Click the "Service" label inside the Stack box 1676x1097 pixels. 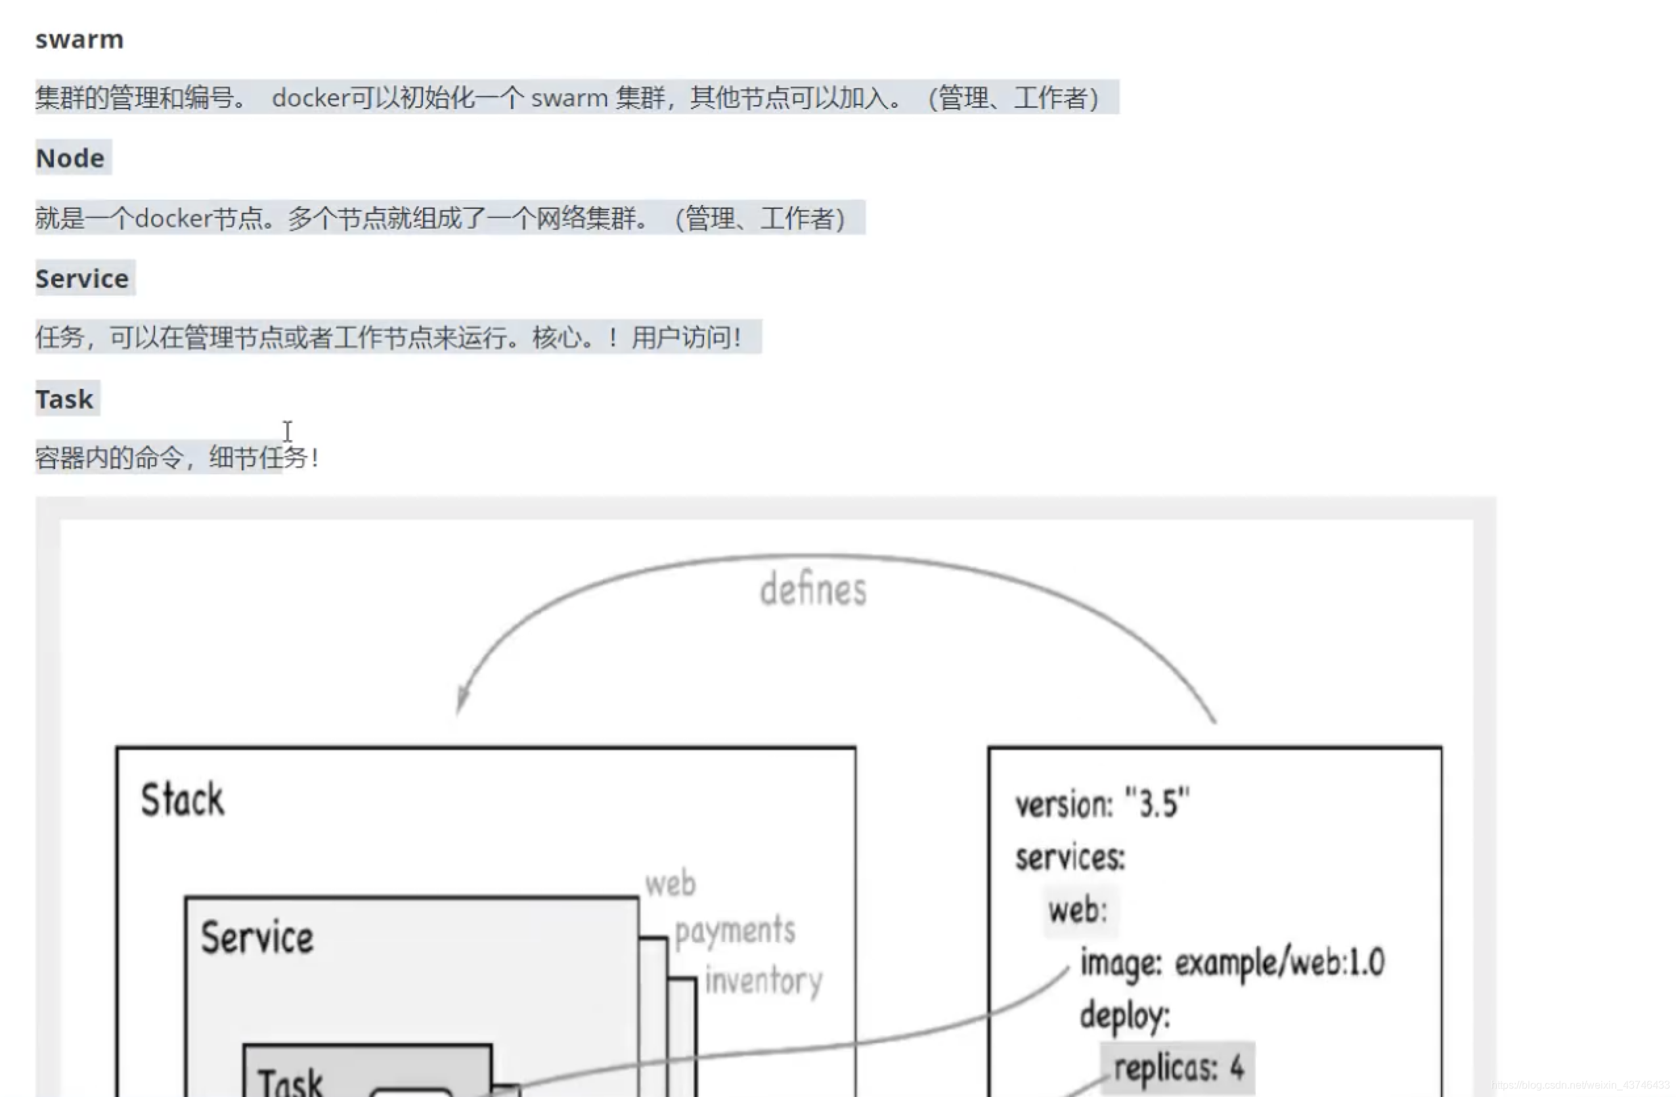[257, 937]
